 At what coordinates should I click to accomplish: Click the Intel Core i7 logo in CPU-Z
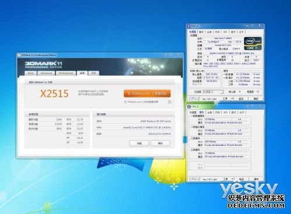pos(253,44)
